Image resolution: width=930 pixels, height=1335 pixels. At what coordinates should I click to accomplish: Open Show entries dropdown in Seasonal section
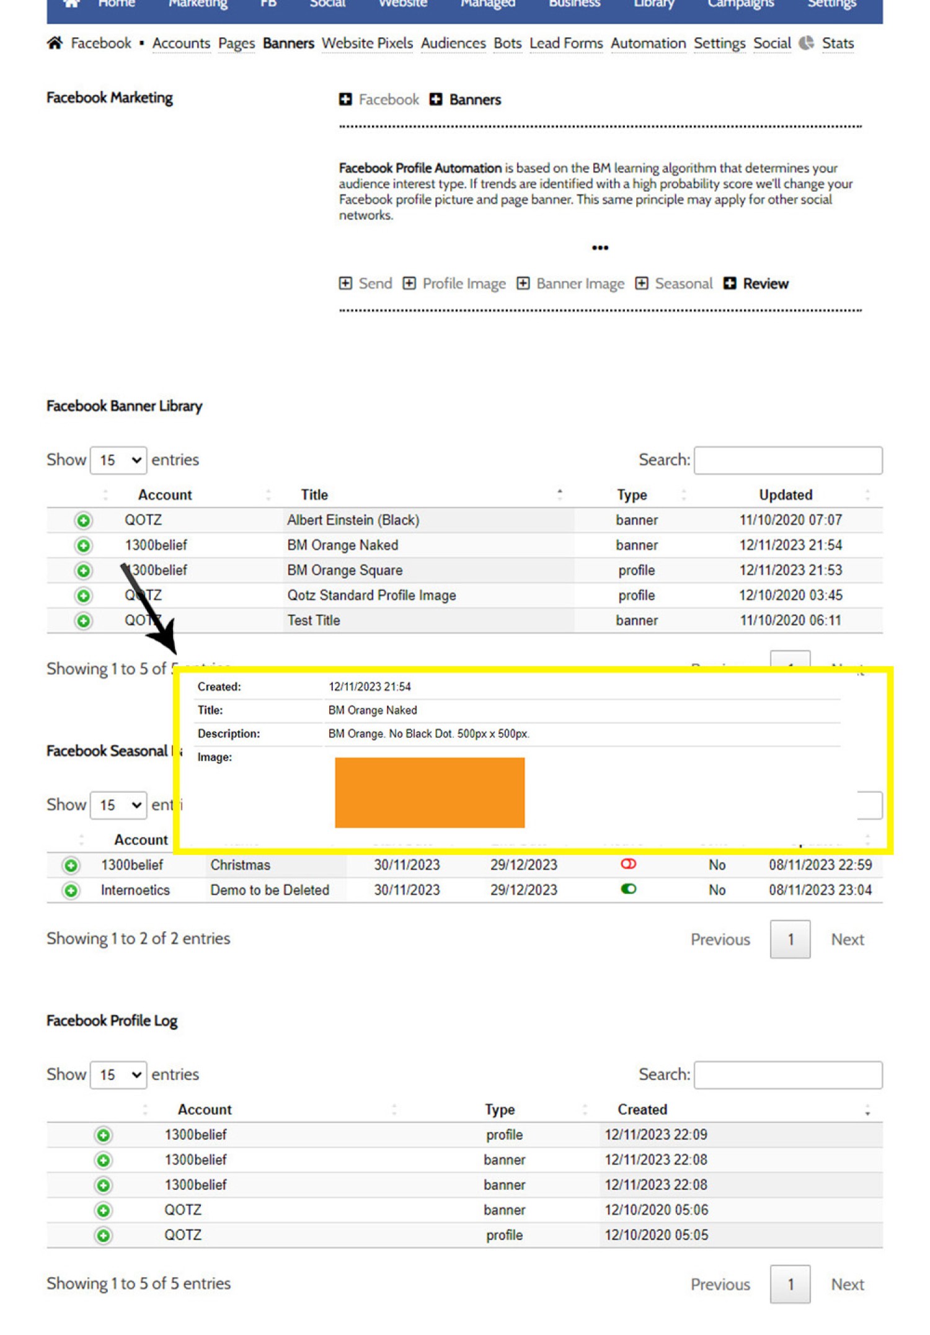click(x=118, y=805)
